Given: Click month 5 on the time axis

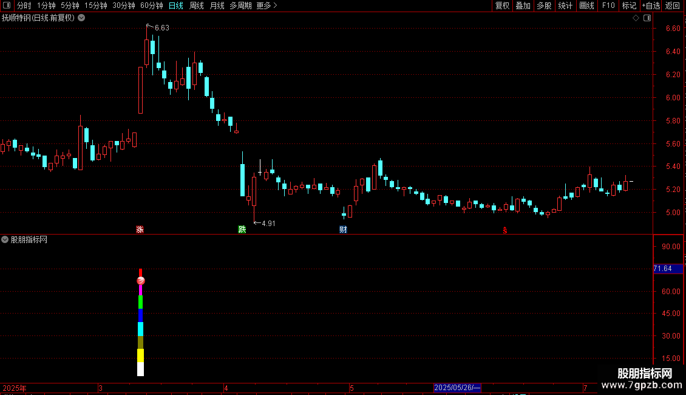Looking at the screenshot, I should (x=351, y=388).
